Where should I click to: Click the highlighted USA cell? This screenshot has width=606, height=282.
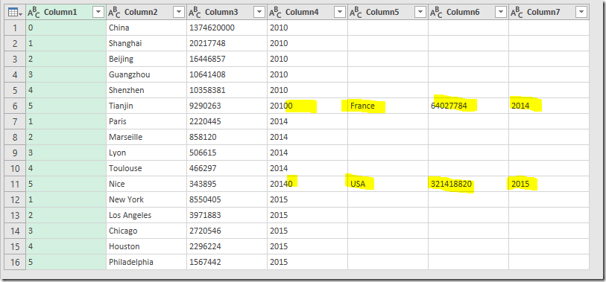tap(388, 184)
